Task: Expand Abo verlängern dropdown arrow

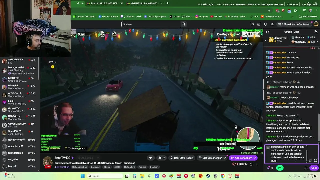Action: [255, 158]
